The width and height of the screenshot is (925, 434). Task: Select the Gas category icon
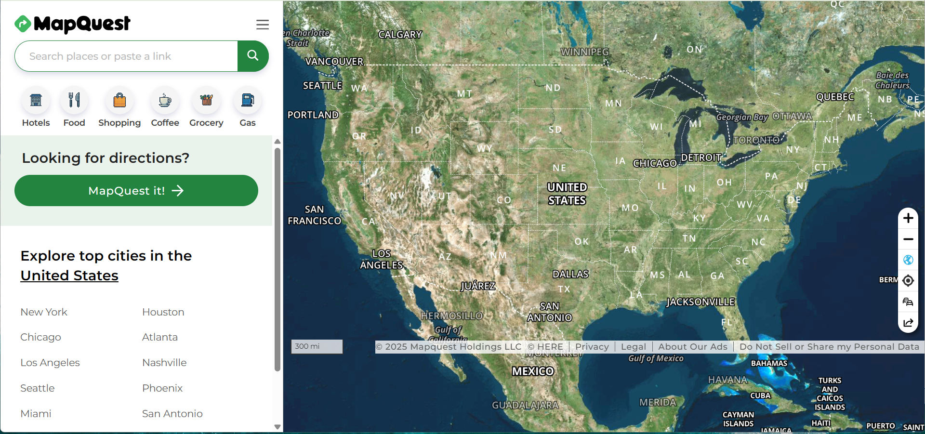coord(247,101)
